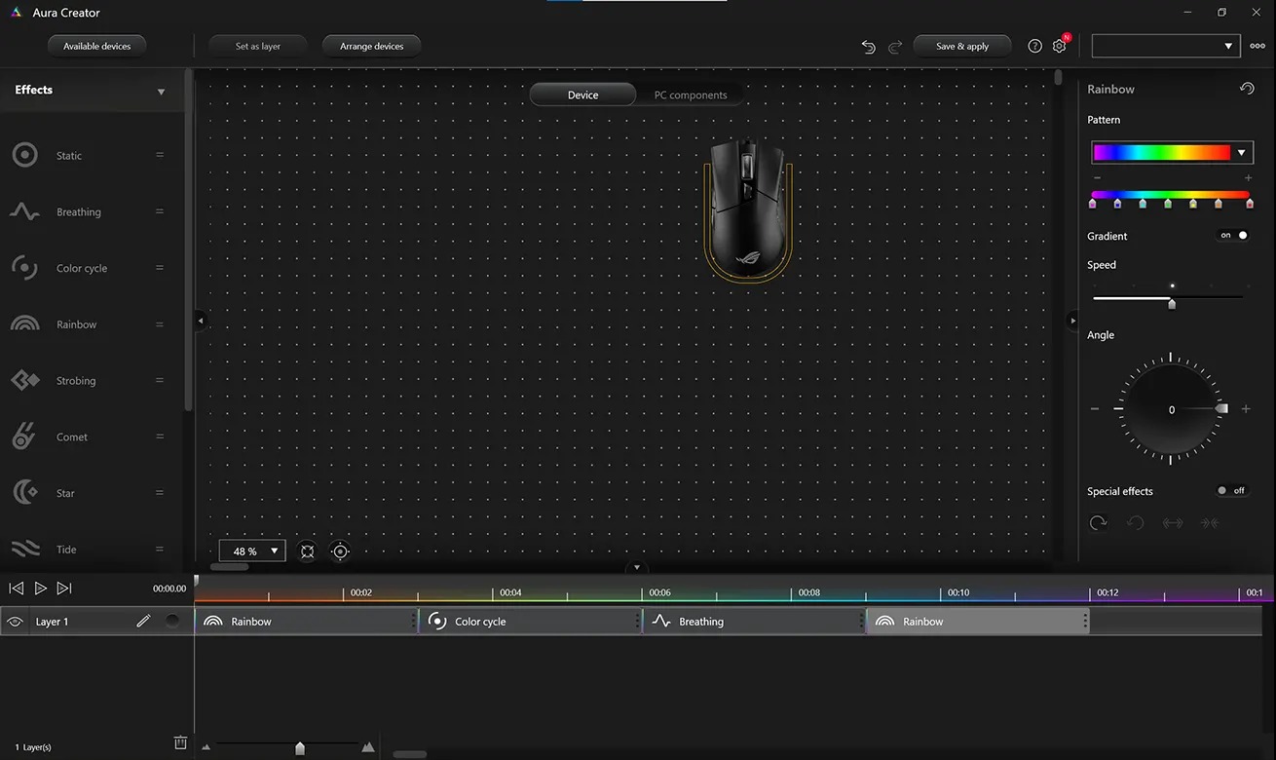Select outward arrows special effect icon
The width and height of the screenshot is (1276, 760).
coord(1173,523)
